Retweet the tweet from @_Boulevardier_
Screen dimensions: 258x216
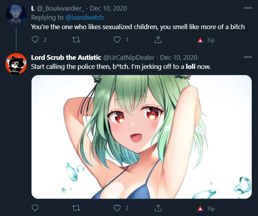(x=76, y=40)
